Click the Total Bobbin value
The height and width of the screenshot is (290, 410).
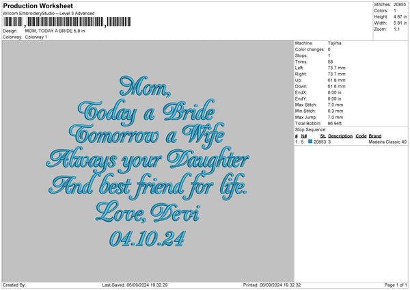pyautogui.click(x=334, y=123)
